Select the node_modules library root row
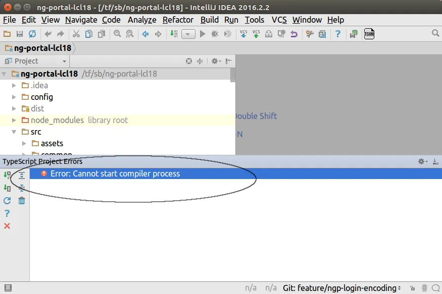442x294 pixels. pos(118,120)
